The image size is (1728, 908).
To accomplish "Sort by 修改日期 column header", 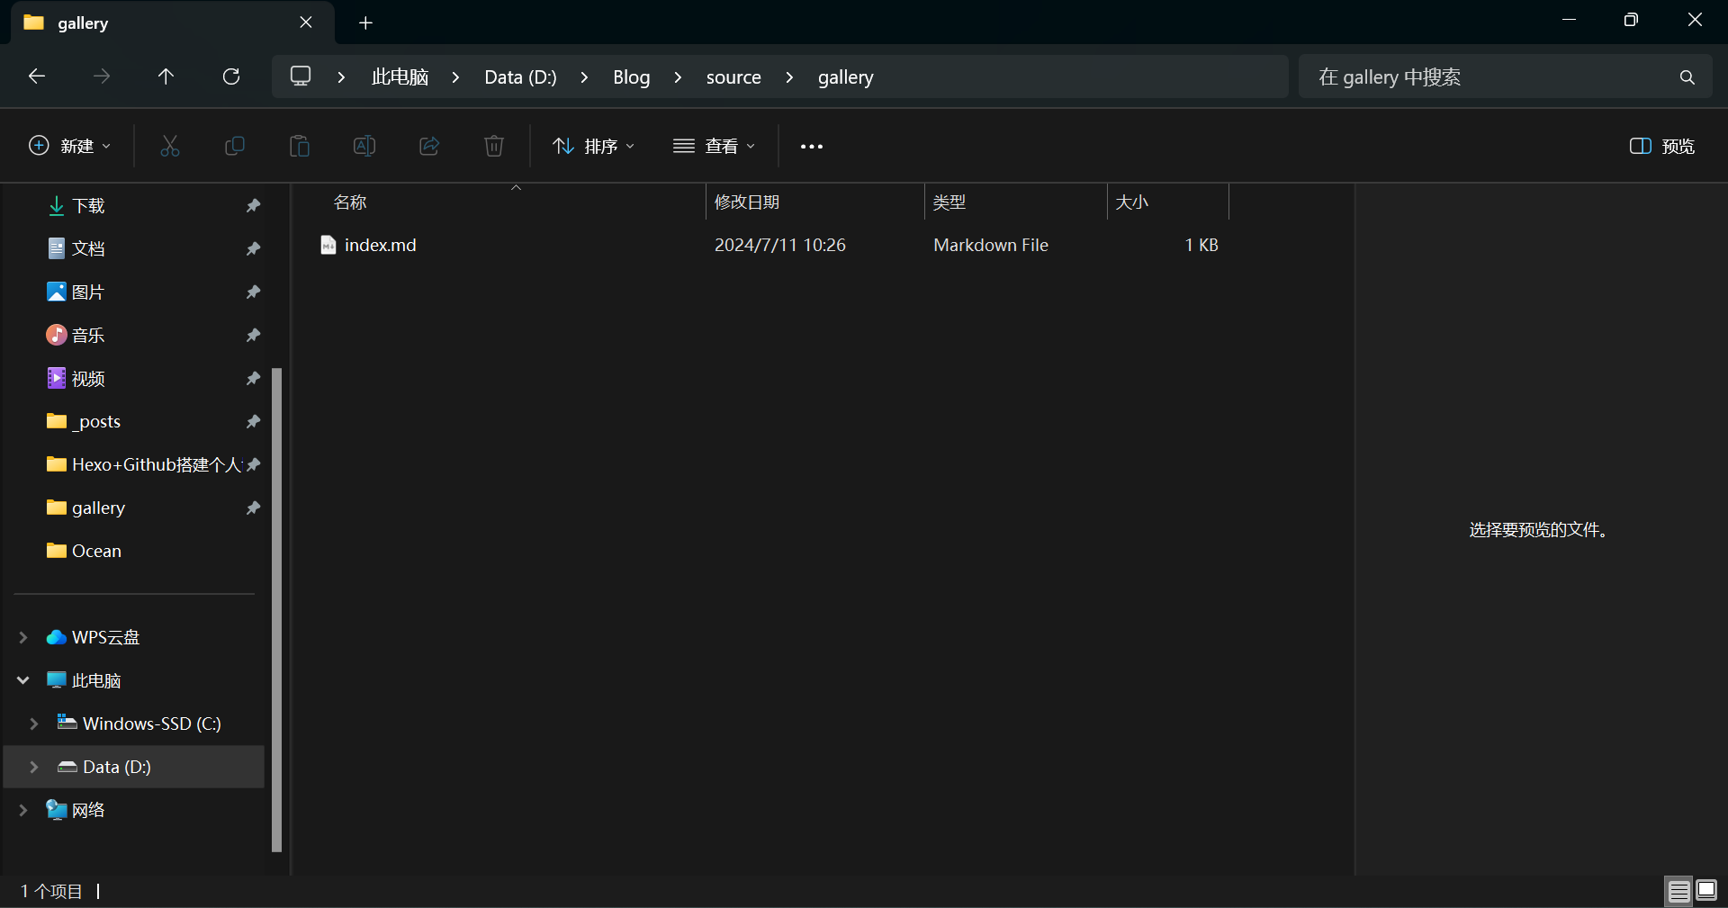I will [747, 202].
